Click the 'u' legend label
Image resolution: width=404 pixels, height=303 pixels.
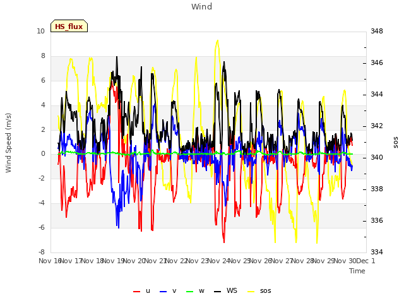pos(148,290)
